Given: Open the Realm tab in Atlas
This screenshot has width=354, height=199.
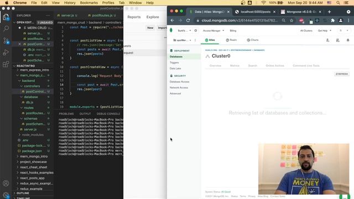Looking at the screenshot, I should [x=231, y=40].
